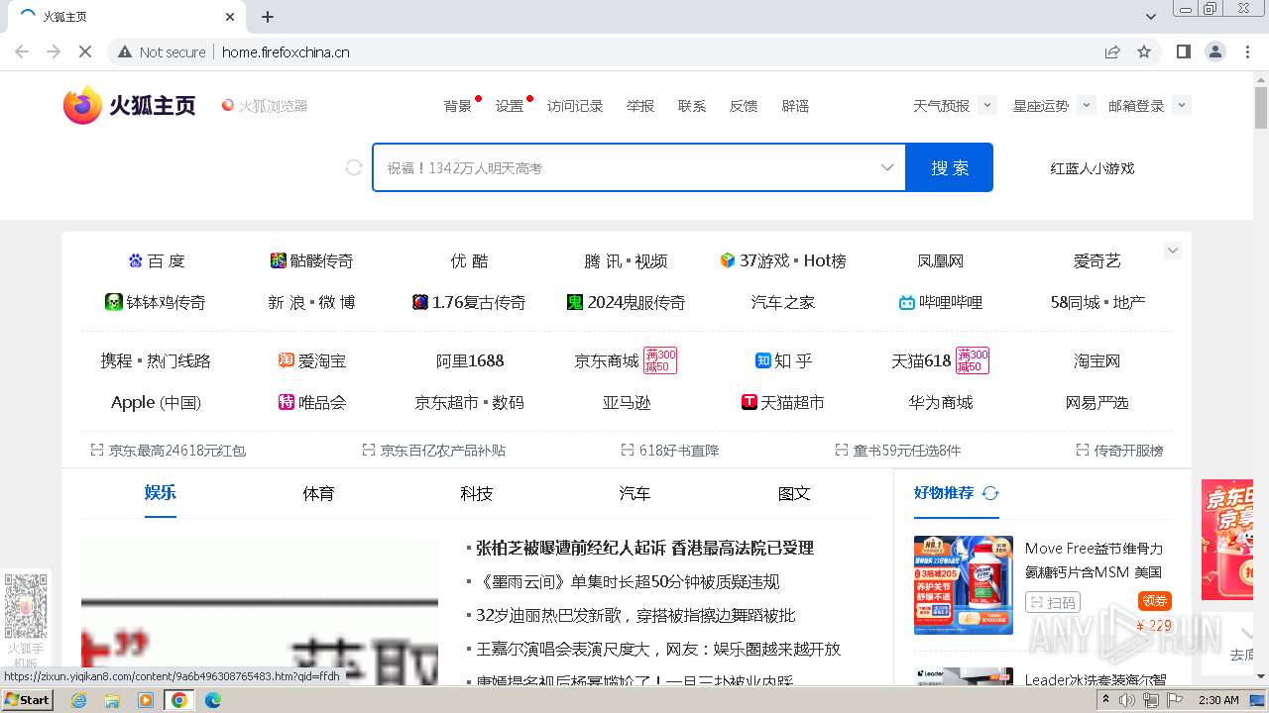Click the 天猫超市 red icon
This screenshot has height=713, width=1269.
point(750,402)
